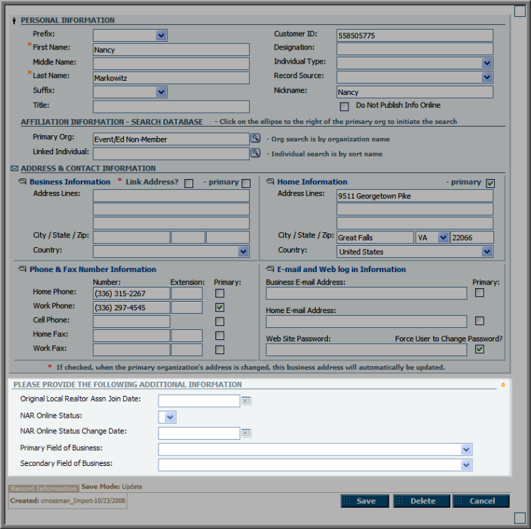Uncheck Force User to Change Password
531x529 pixels.
coord(479,349)
